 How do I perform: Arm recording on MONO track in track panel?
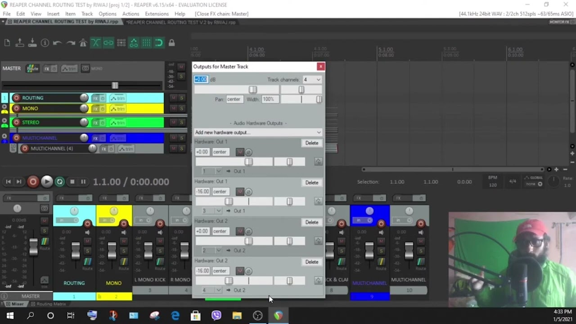(16, 108)
